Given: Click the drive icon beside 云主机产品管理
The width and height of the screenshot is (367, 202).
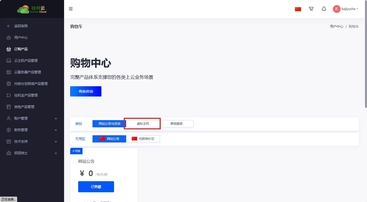Looking at the screenshot, I should pyautogui.click(x=9, y=61).
